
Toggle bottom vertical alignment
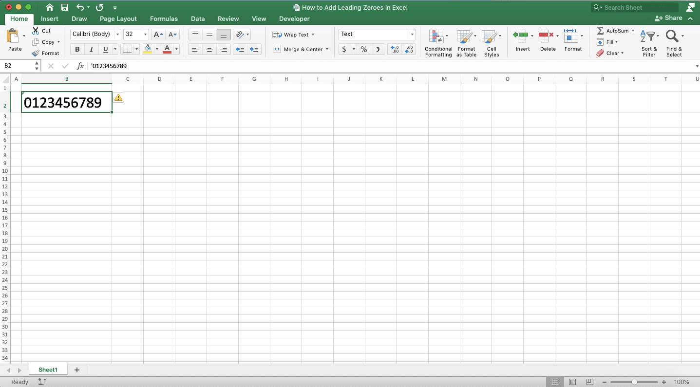click(224, 34)
